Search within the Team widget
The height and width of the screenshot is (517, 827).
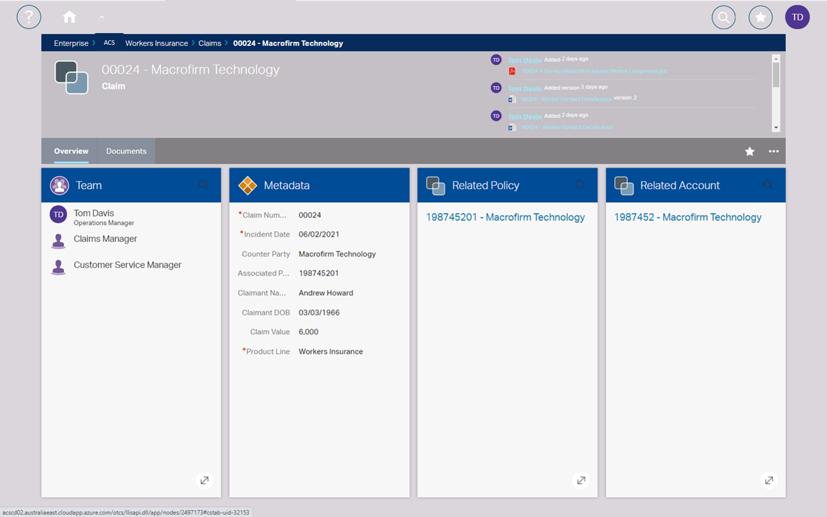pos(203,185)
